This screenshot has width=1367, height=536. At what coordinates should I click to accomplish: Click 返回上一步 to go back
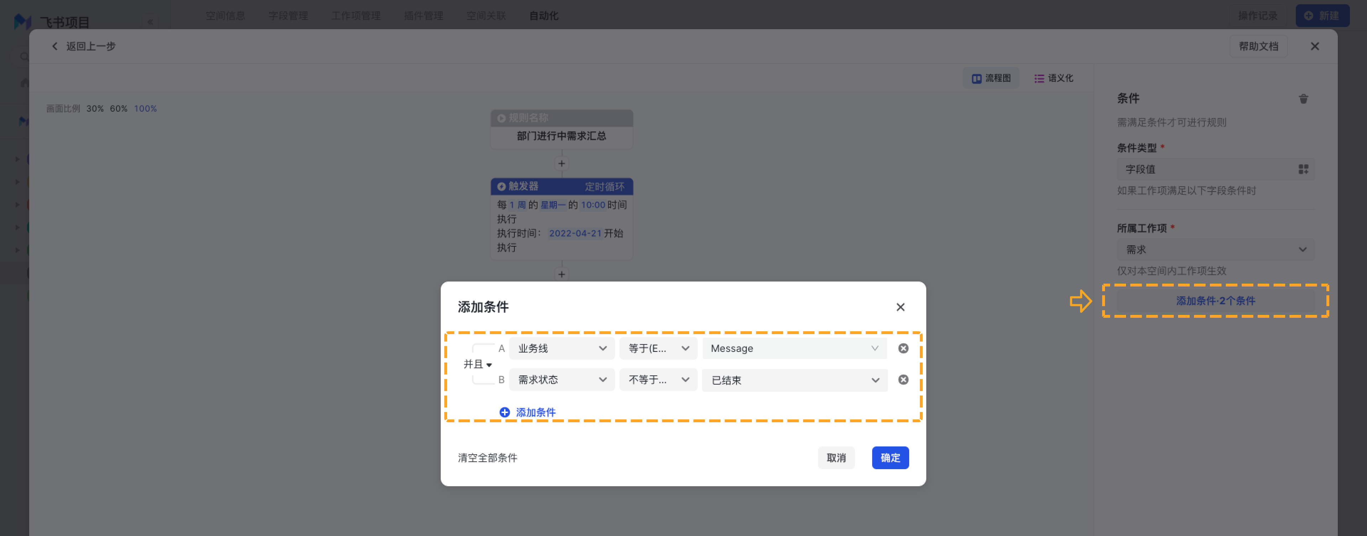91,46
